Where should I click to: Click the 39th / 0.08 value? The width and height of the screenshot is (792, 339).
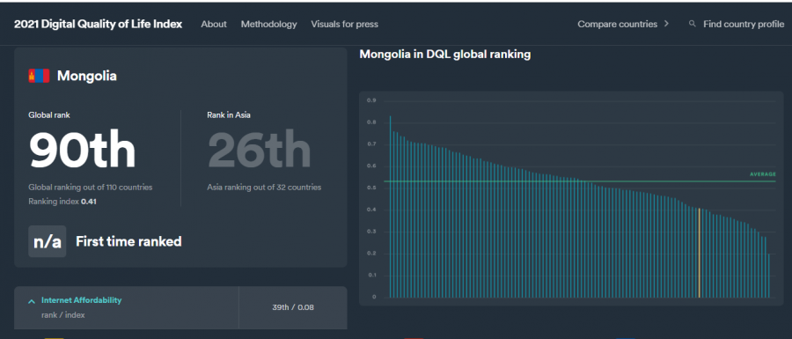pyautogui.click(x=293, y=306)
